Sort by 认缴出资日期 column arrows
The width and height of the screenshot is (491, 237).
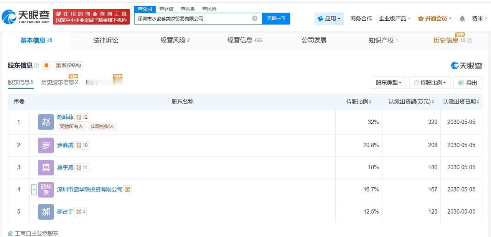pos(478,102)
